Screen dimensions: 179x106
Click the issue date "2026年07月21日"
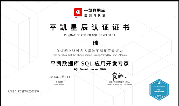60,77
